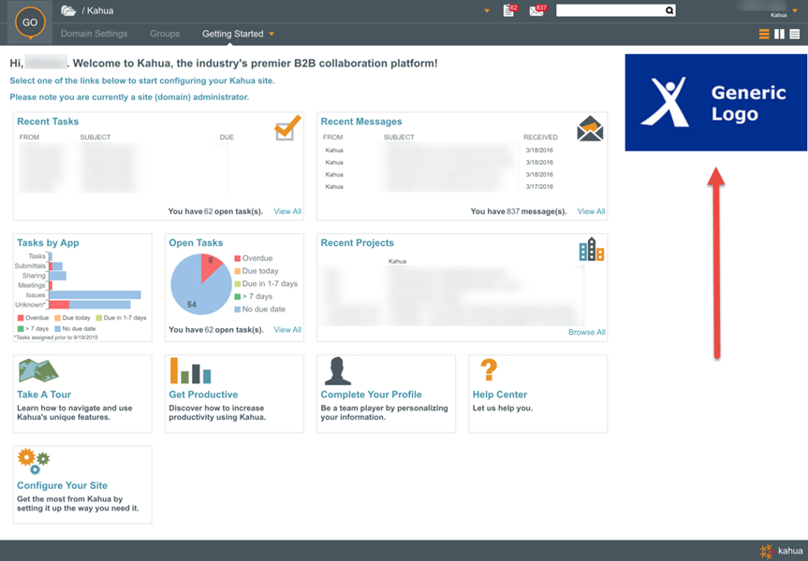Screen dimensions: 808x561
Task: Click the Complete Your Profile person icon
Action: pyautogui.click(x=337, y=371)
